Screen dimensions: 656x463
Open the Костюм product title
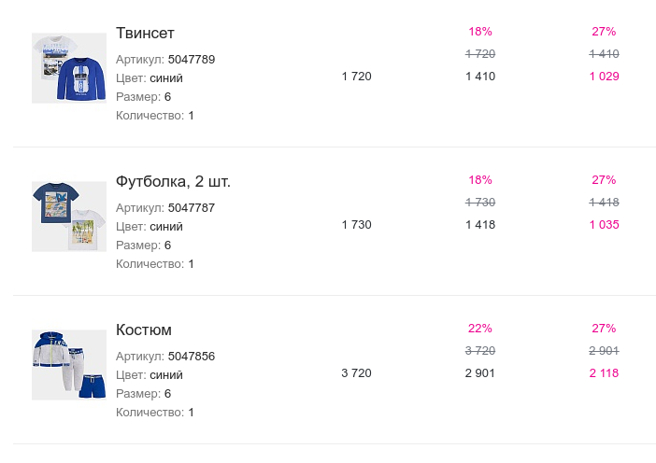click(144, 330)
